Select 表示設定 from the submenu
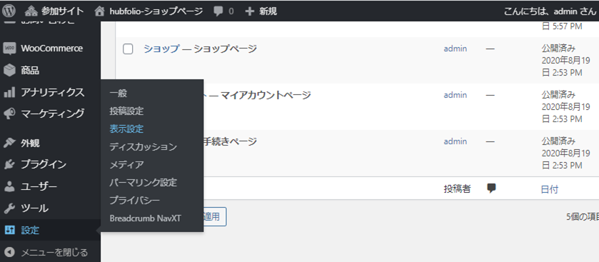The height and width of the screenshot is (262, 599). (126, 129)
